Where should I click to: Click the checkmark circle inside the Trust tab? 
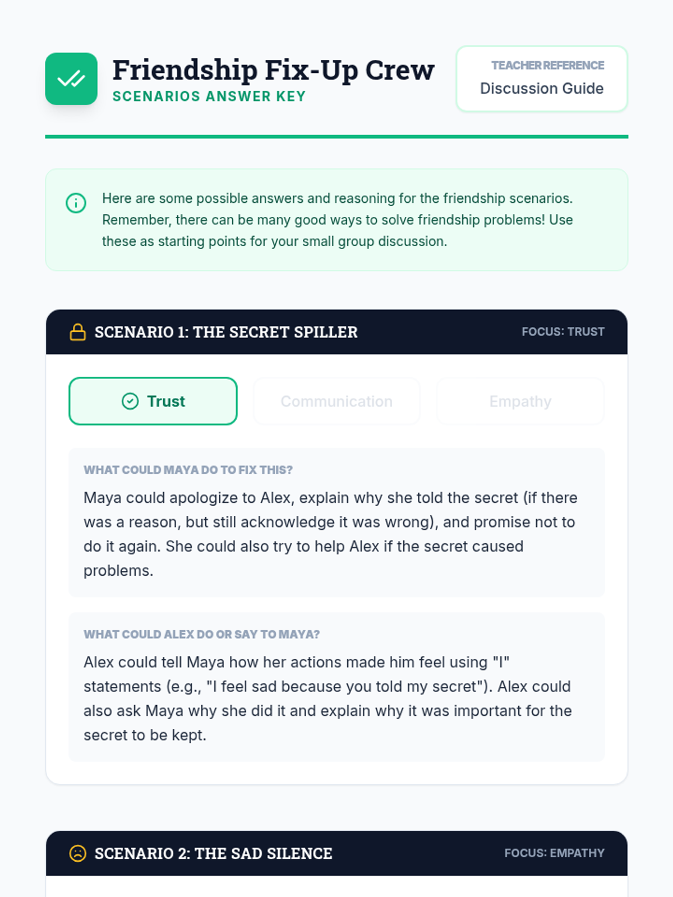tap(130, 401)
